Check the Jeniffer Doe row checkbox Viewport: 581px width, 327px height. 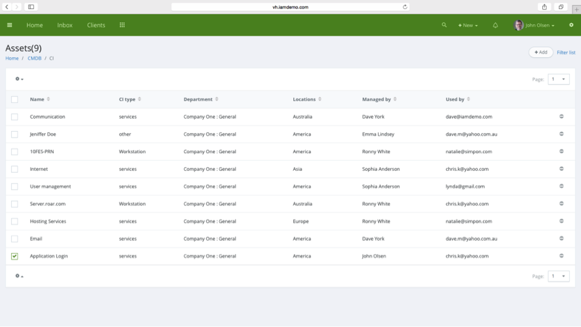15,135
